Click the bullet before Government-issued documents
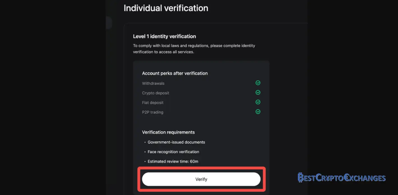Viewport: 398px width, 195px height. [x=145, y=143]
